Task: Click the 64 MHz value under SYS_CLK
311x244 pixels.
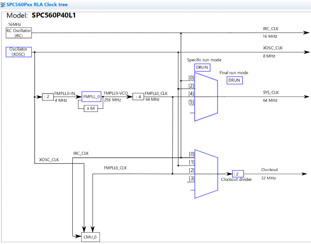Action: 270,100
